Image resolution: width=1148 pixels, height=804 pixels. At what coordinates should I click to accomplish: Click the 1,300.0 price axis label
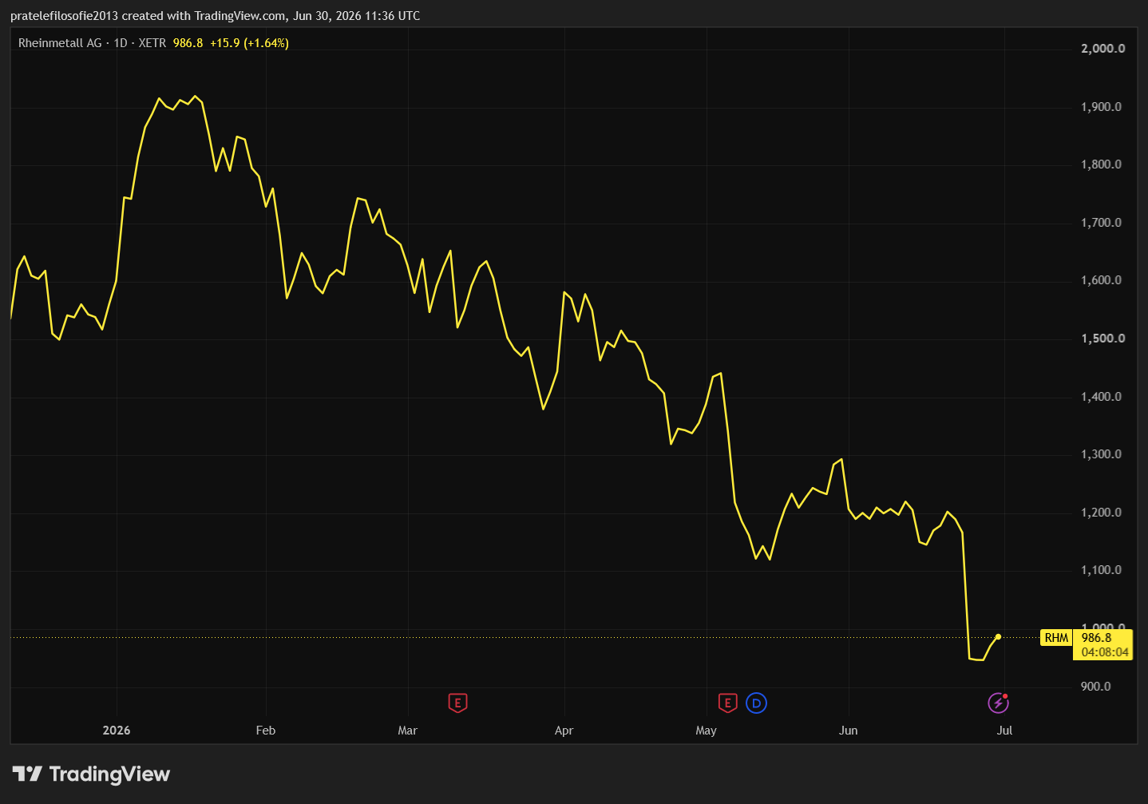[1101, 454]
